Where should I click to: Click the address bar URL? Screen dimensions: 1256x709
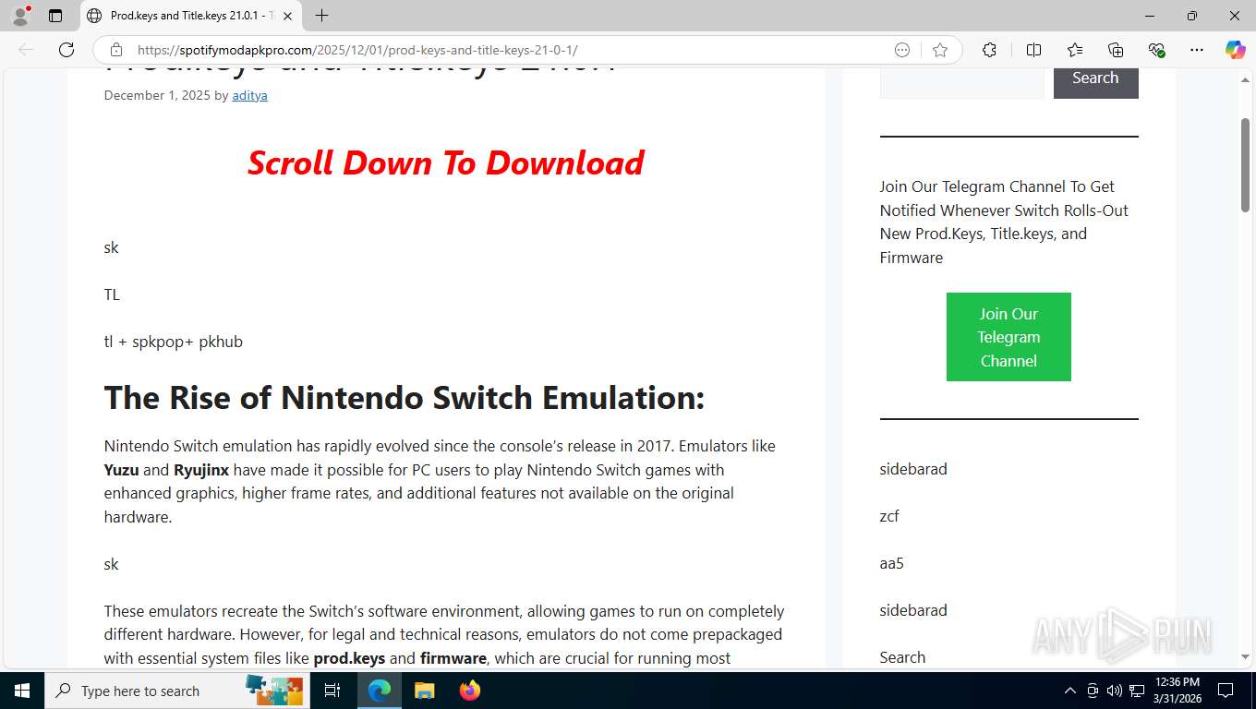click(357, 50)
